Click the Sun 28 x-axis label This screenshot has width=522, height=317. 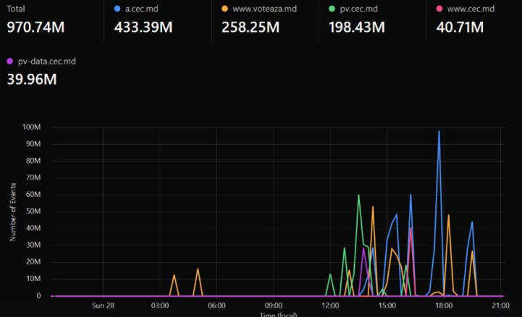point(103,305)
